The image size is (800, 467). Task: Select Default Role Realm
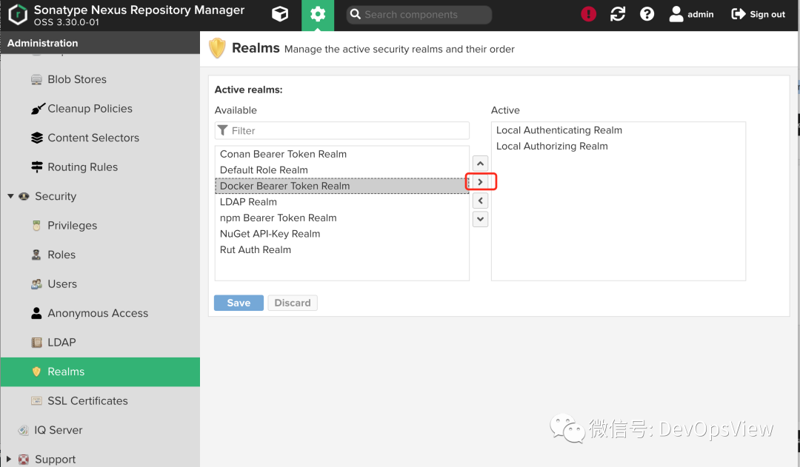coord(341,169)
